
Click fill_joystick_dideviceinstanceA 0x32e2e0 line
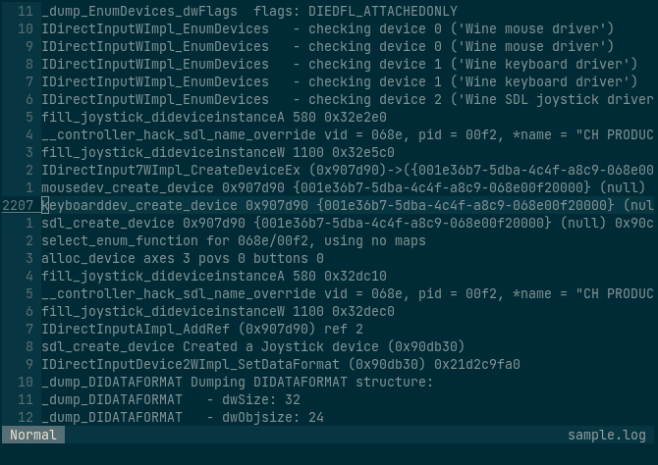click(214, 117)
